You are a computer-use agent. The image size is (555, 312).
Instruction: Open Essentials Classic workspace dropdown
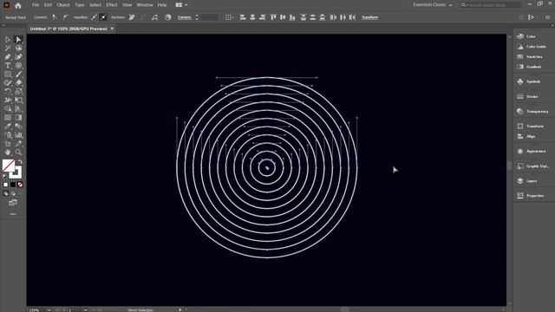432,5
